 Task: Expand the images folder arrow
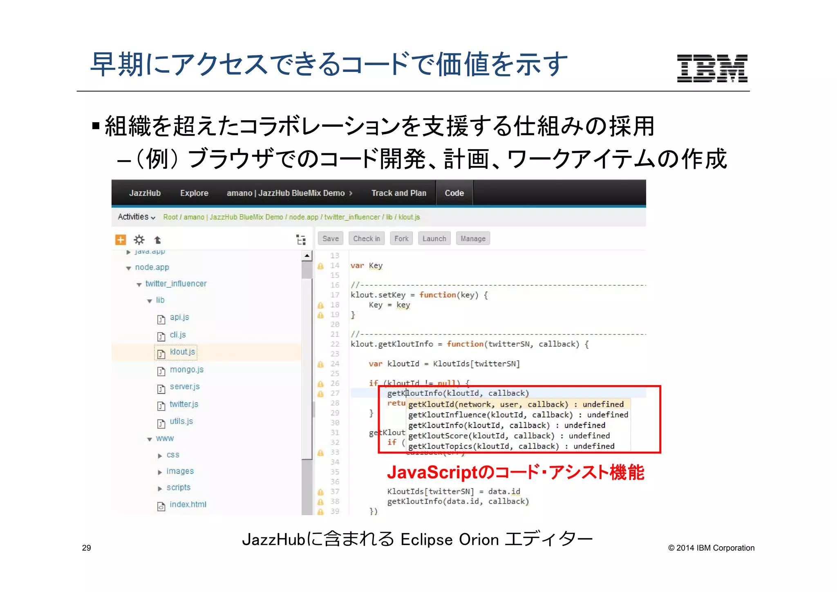pyautogui.click(x=160, y=472)
